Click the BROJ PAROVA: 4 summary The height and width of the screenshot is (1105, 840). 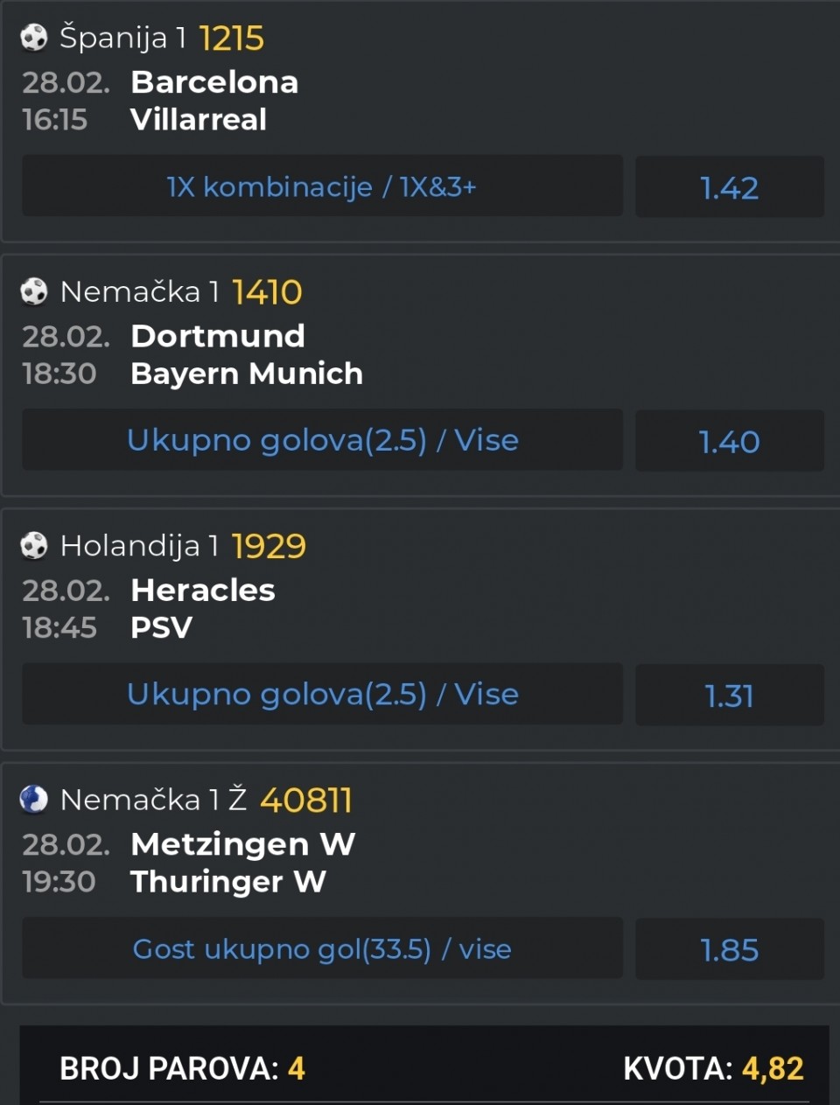click(182, 1068)
